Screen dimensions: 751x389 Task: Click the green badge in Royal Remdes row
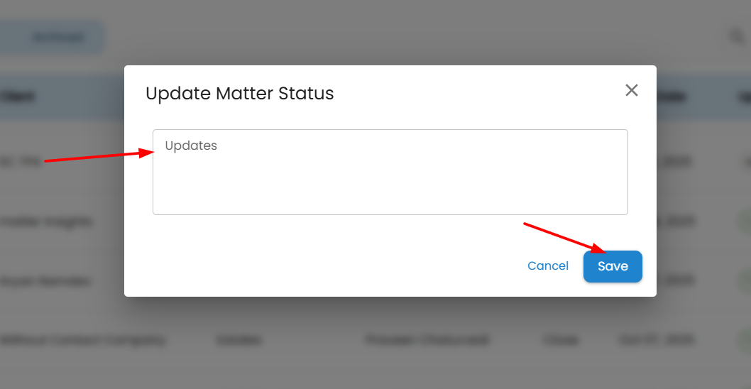tap(745, 281)
